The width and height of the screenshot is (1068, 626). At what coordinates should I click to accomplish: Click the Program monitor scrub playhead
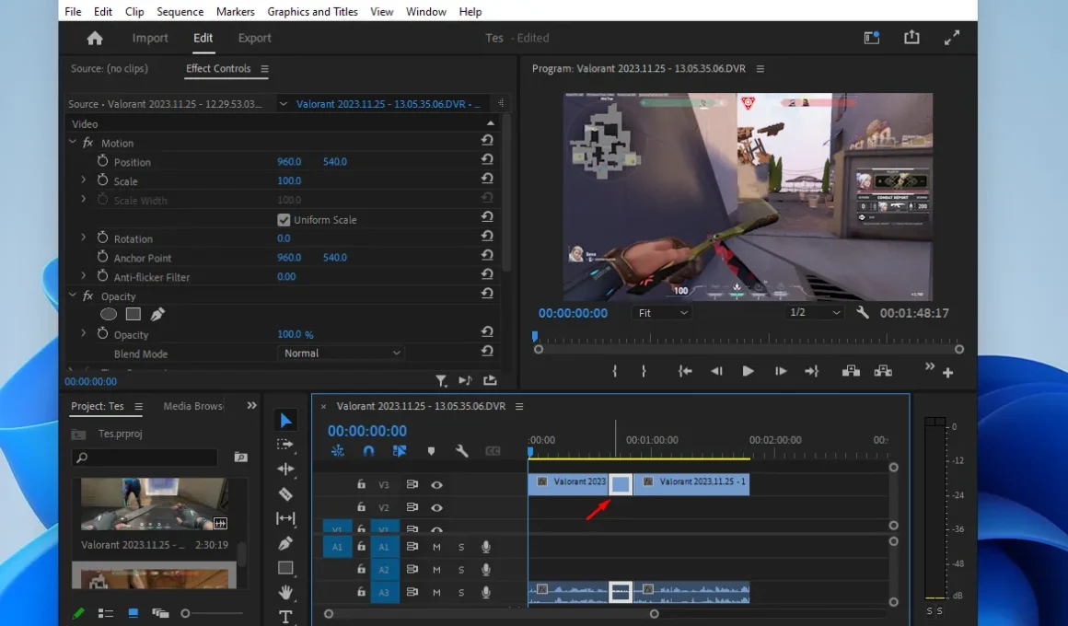535,336
